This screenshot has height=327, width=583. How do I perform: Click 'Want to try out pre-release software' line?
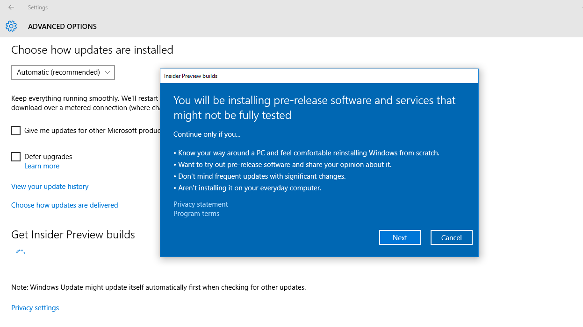282,165
